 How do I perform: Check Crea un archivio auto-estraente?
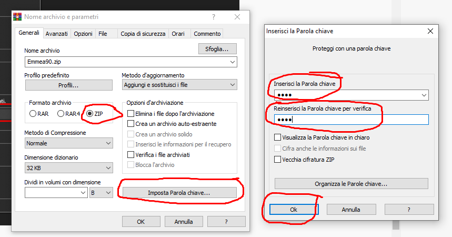click(130, 124)
